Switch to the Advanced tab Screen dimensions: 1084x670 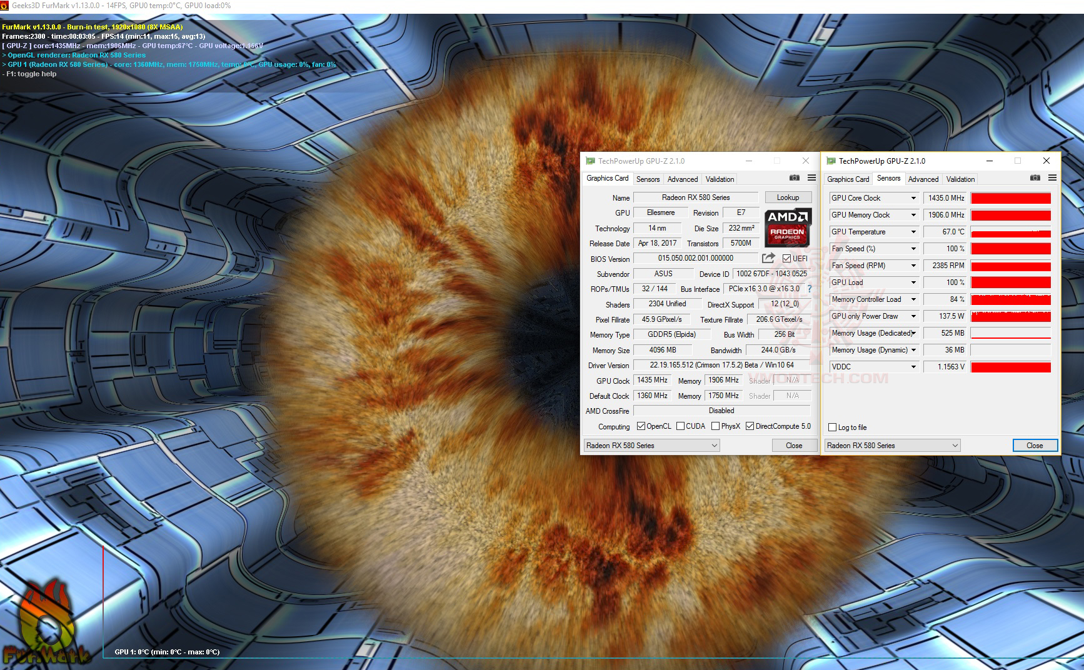coord(682,179)
